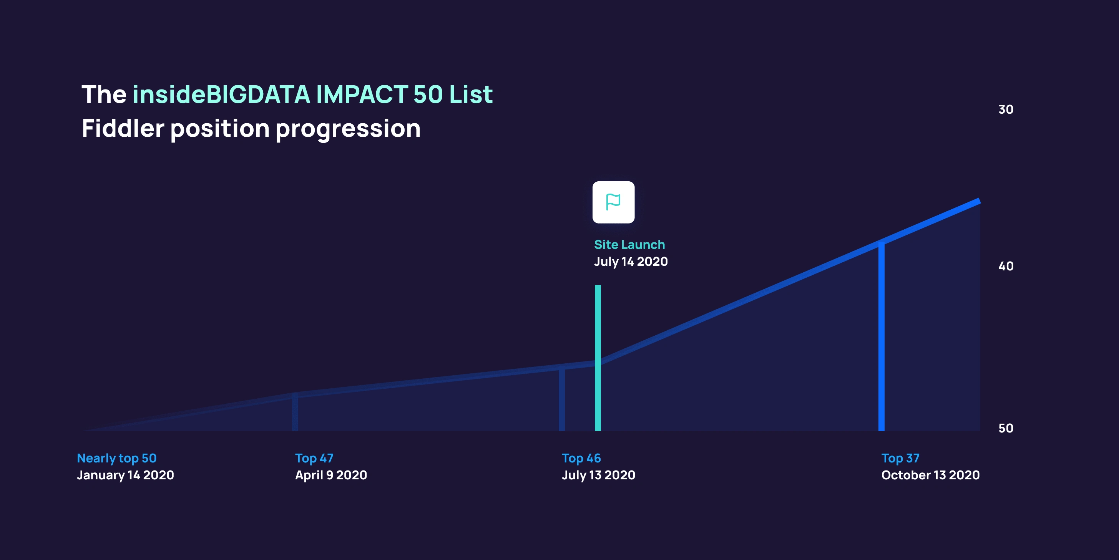Click the Site Launch label
The width and height of the screenshot is (1119, 560).
(x=629, y=244)
